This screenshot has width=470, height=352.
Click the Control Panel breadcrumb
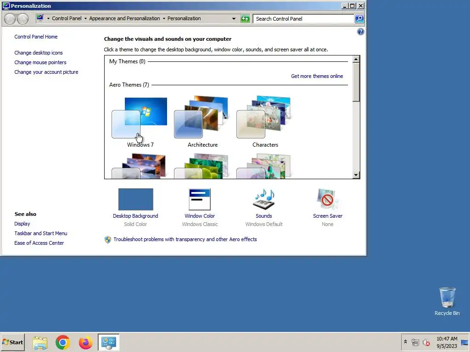(x=67, y=18)
